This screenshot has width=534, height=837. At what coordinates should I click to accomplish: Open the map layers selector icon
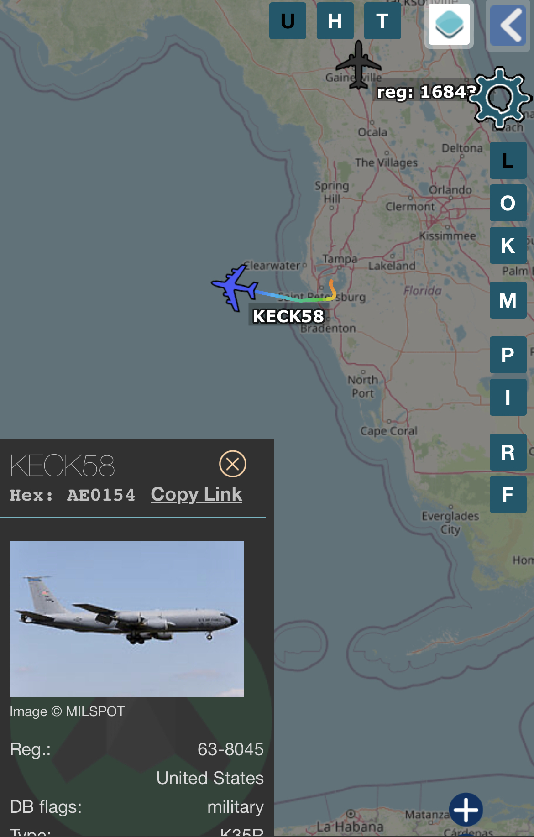click(x=449, y=24)
